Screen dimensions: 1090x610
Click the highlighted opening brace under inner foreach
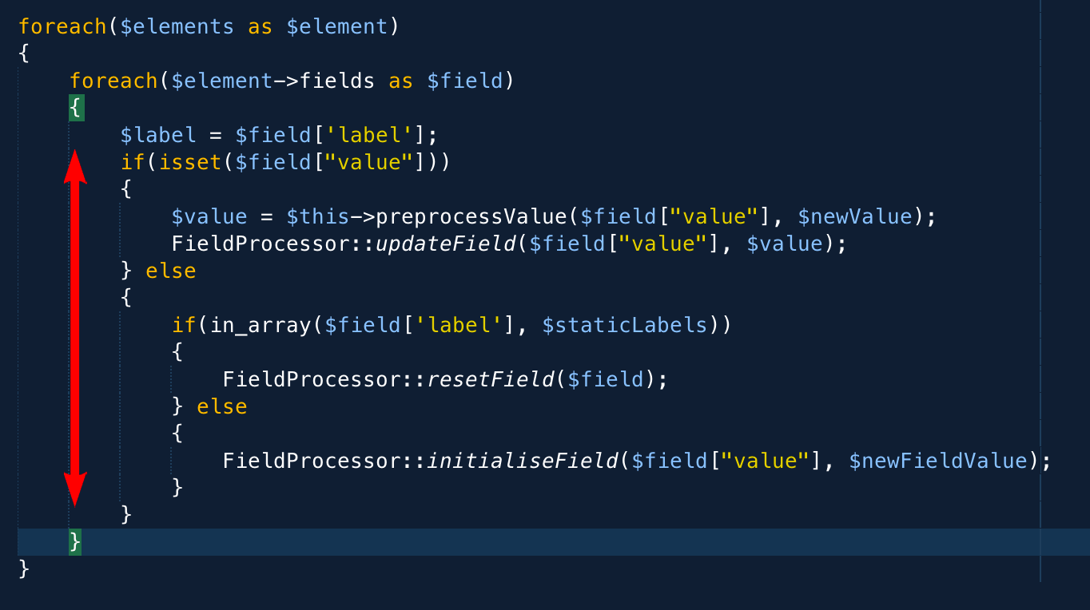click(76, 108)
